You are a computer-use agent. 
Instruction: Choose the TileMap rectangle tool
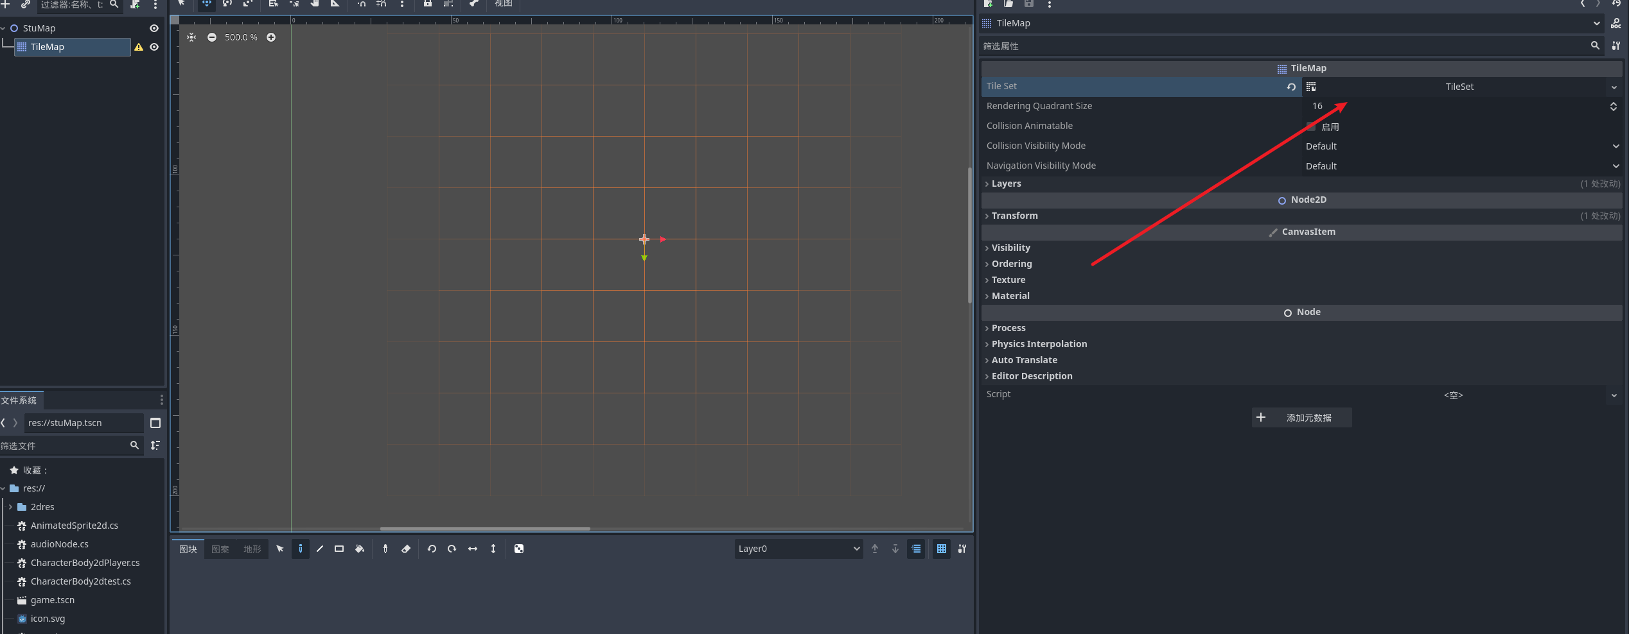[x=339, y=549]
